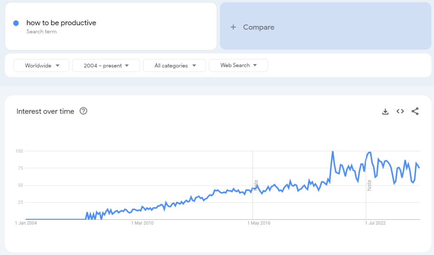This screenshot has width=434, height=255.
Task: Click the chart's highest peak around 2020
Action: coord(332,151)
